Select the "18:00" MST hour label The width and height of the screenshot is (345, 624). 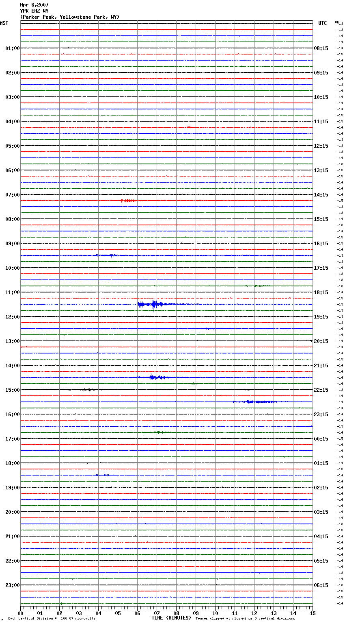(x=13, y=463)
